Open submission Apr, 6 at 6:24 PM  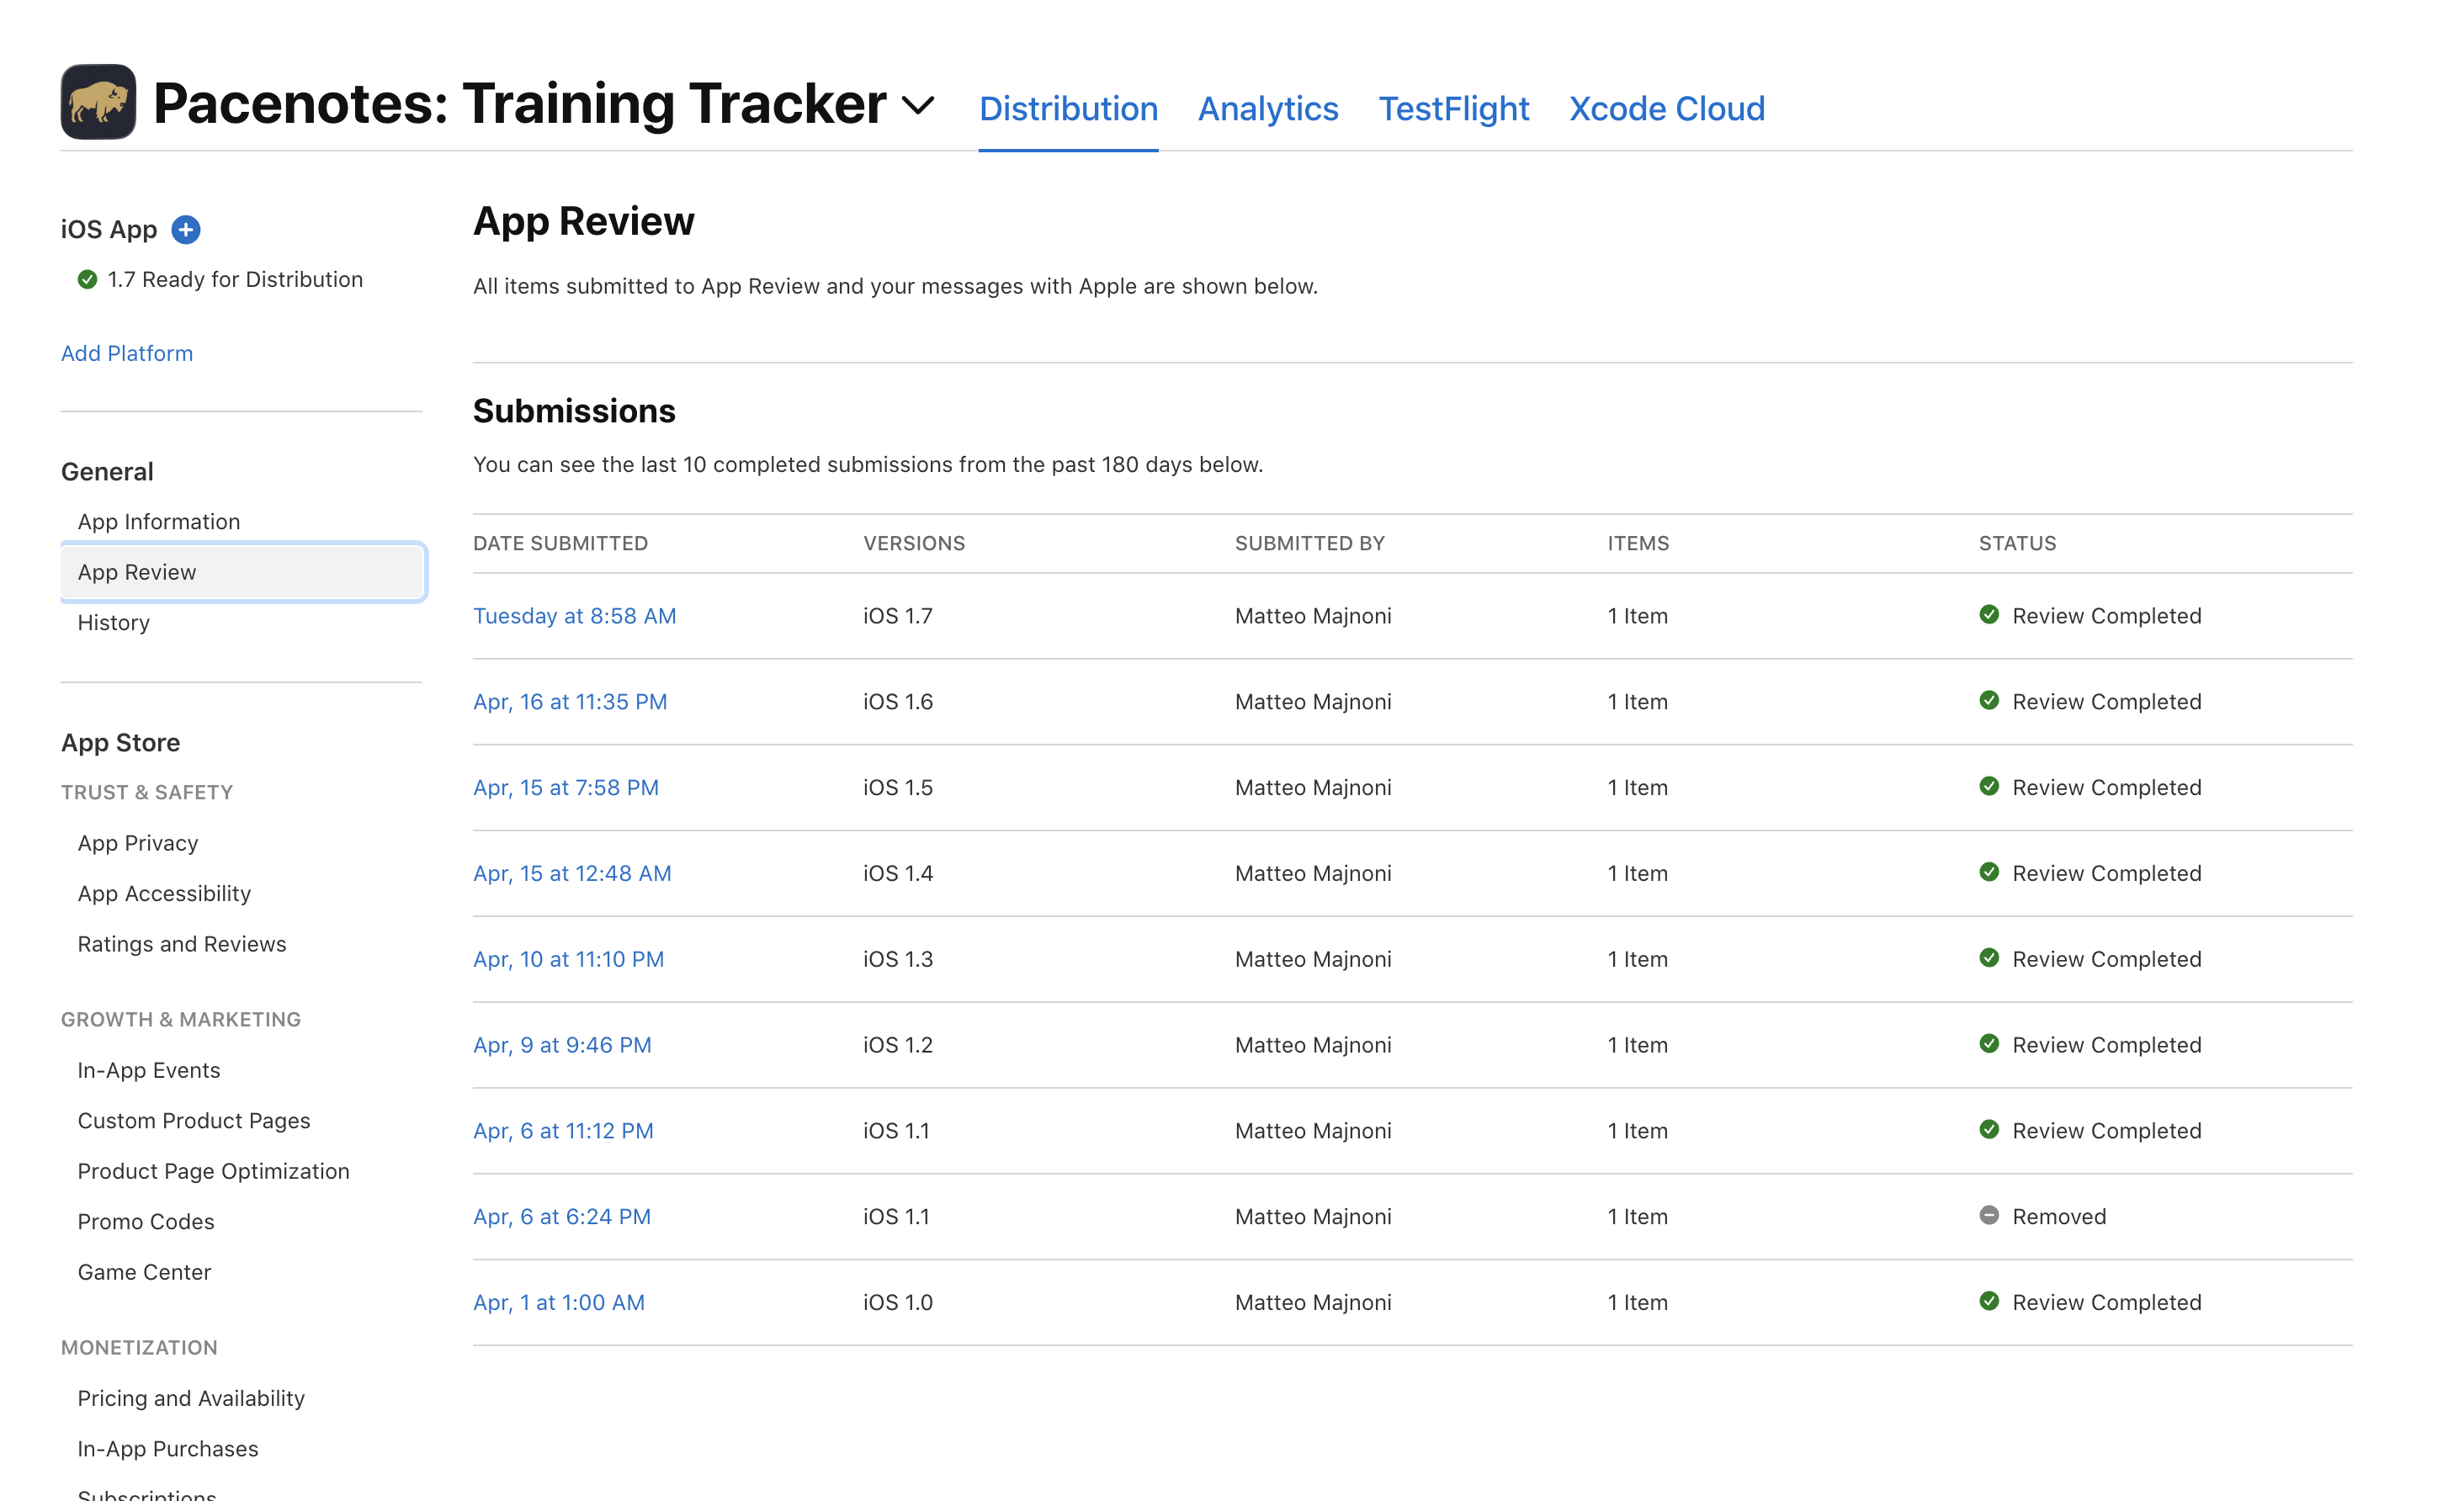(562, 1217)
